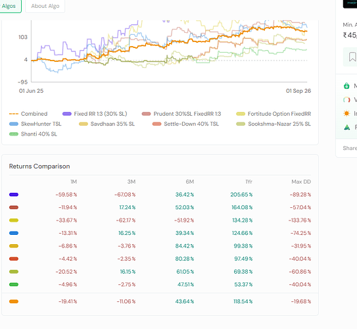Click the 3M column header
Image resolution: width=357 pixels, height=329 pixels.
tap(131, 182)
